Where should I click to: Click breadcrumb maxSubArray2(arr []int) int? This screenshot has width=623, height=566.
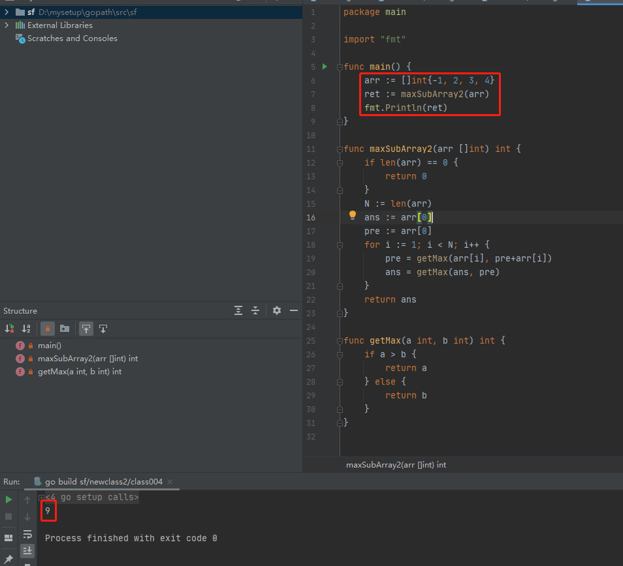click(396, 465)
